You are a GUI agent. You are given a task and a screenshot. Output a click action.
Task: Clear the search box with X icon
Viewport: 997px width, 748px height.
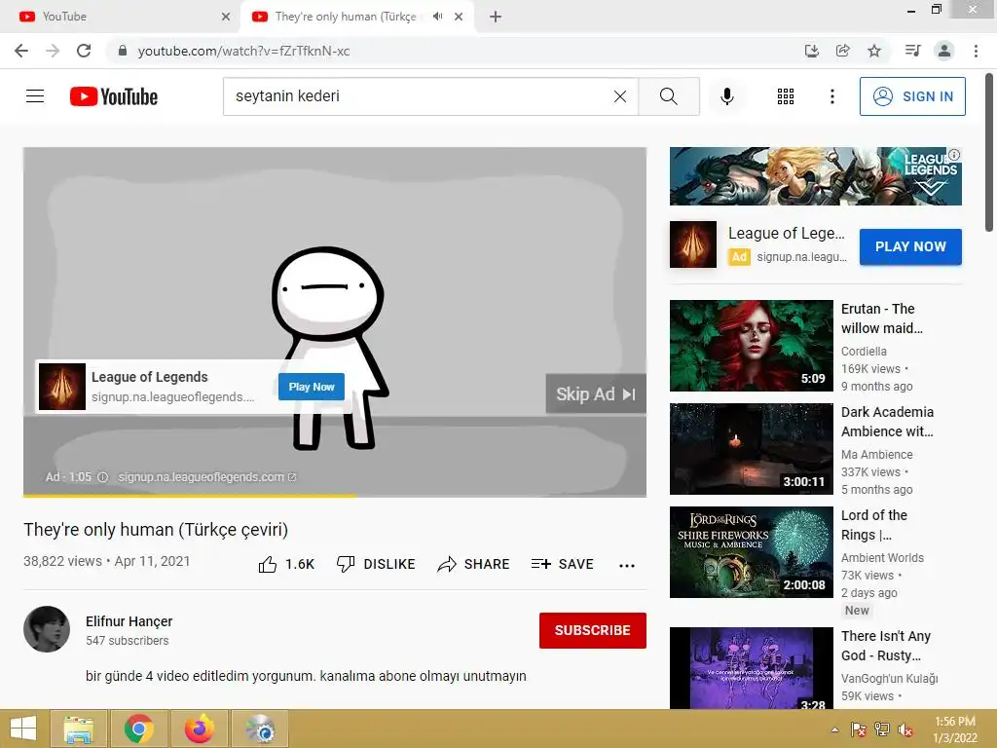tap(620, 96)
